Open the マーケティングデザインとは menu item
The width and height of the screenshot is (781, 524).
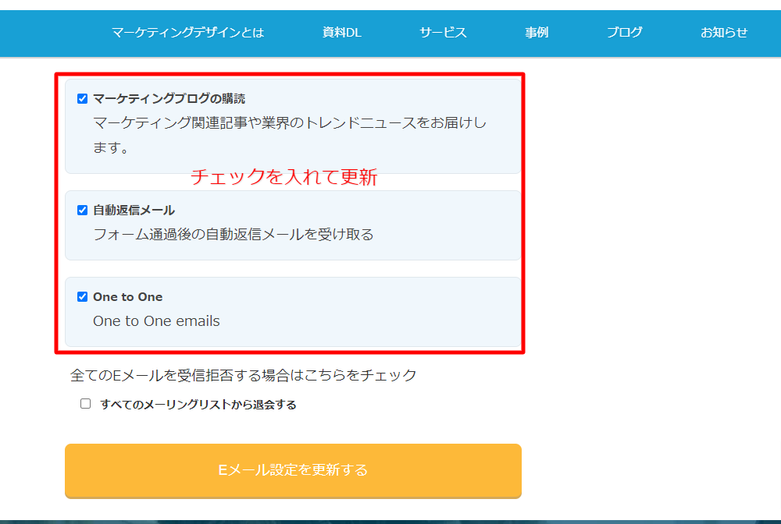pyautogui.click(x=187, y=32)
